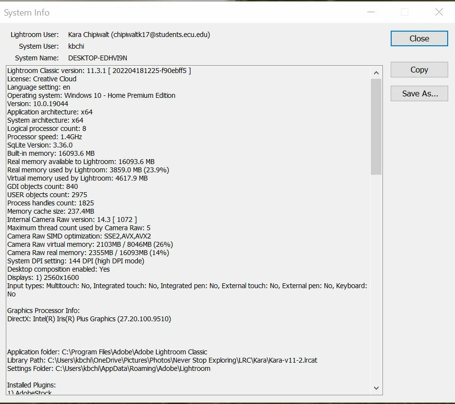Screen dimensions: 455x404
Task: Click 'Real memory available to Lightroom' line
Action: (81, 162)
